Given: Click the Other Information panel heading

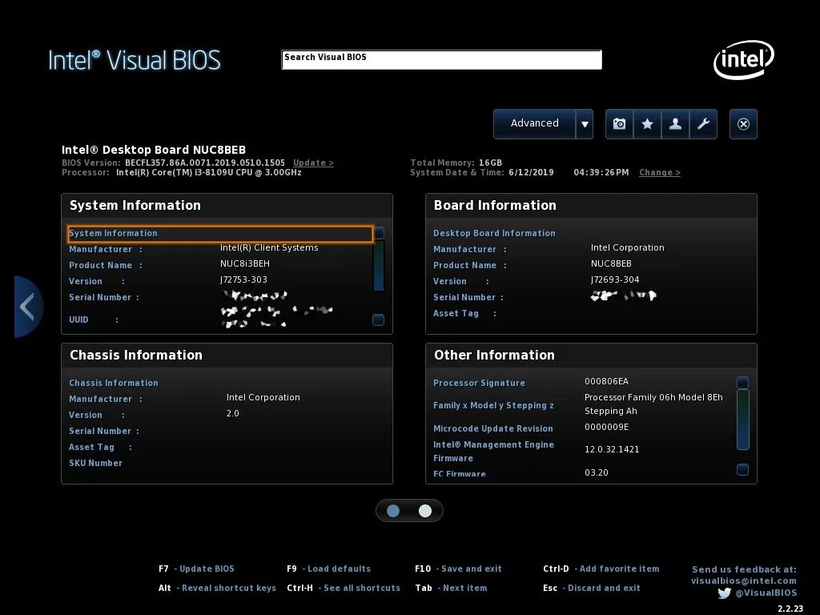Looking at the screenshot, I should (494, 355).
